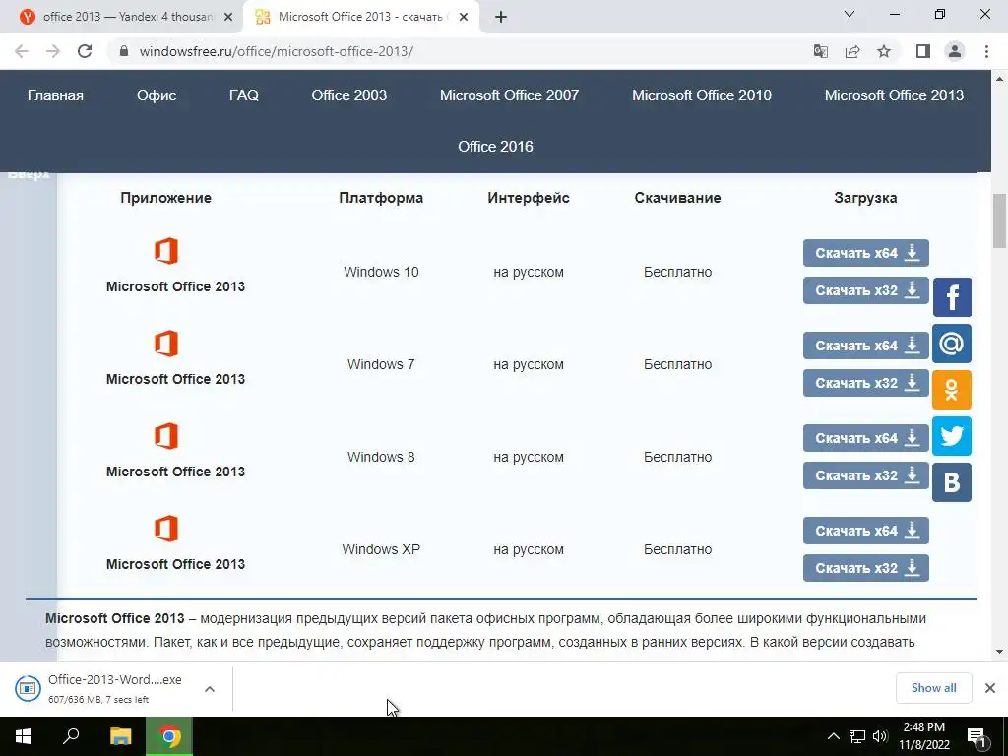The width and height of the screenshot is (1008, 756).
Task: Click the page vertical scrollbar thumb
Action: (1000, 220)
